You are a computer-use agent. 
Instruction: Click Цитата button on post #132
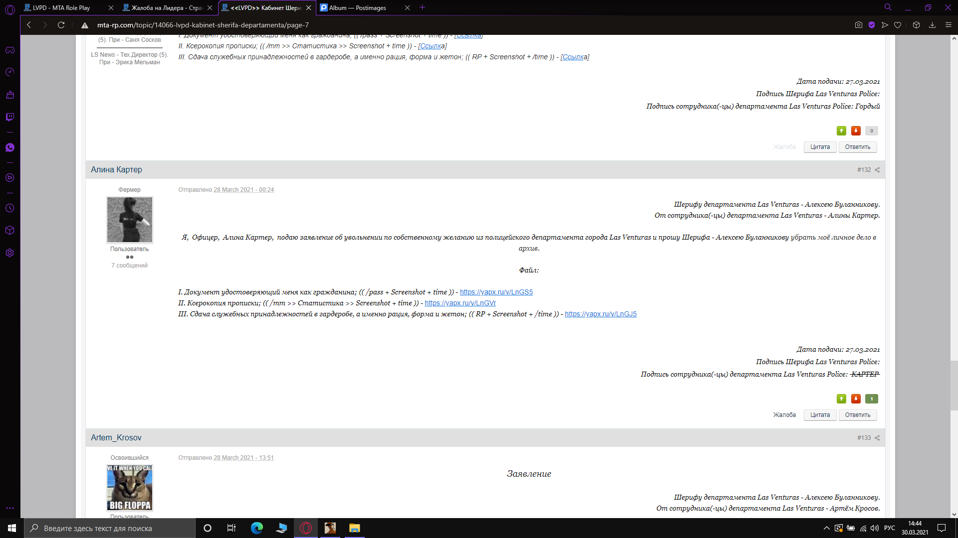[x=820, y=415]
